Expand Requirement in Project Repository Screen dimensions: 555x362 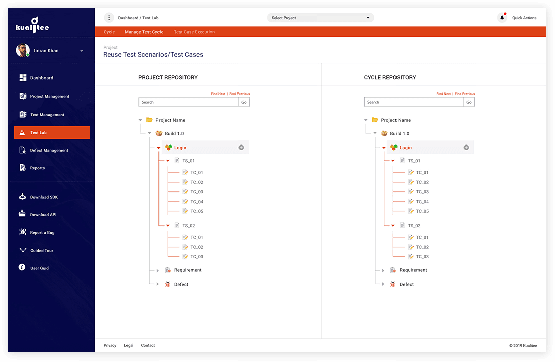pos(158,270)
